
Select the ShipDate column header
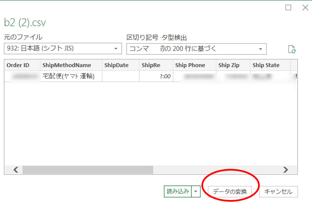tap(120, 65)
